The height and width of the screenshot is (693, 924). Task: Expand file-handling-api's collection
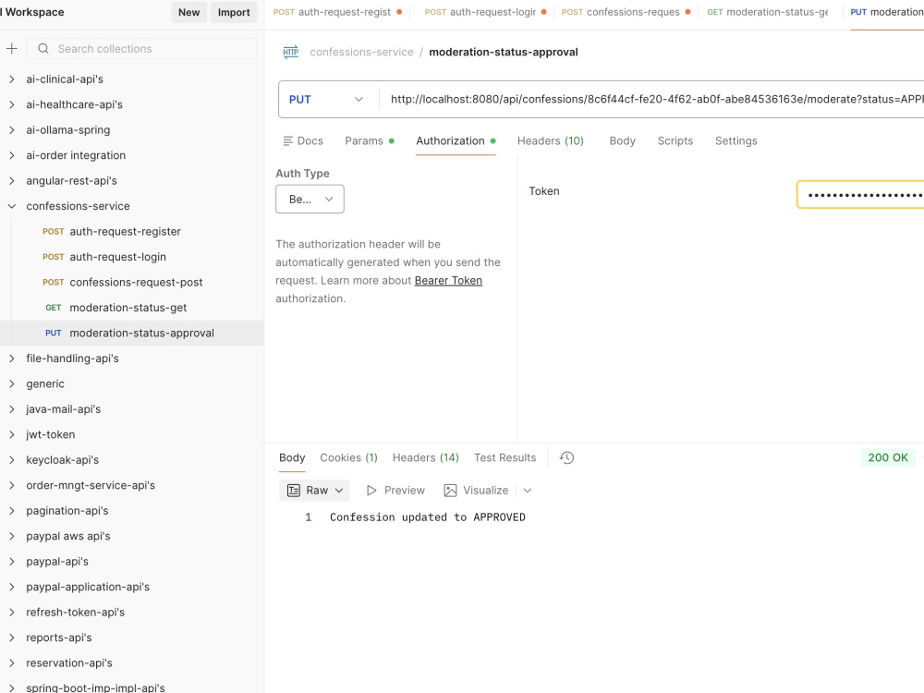[x=12, y=359]
